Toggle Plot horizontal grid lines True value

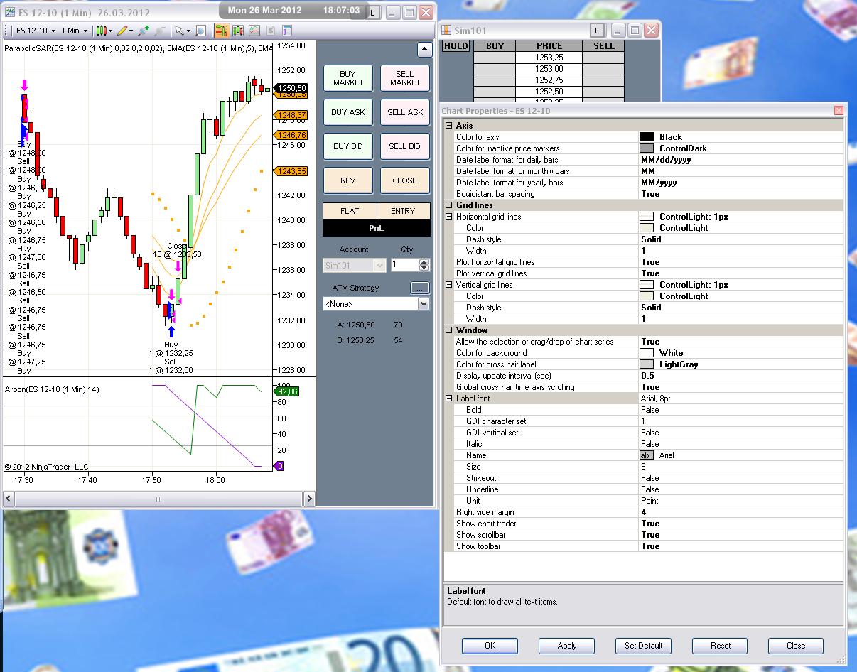pyautogui.click(x=741, y=262)
